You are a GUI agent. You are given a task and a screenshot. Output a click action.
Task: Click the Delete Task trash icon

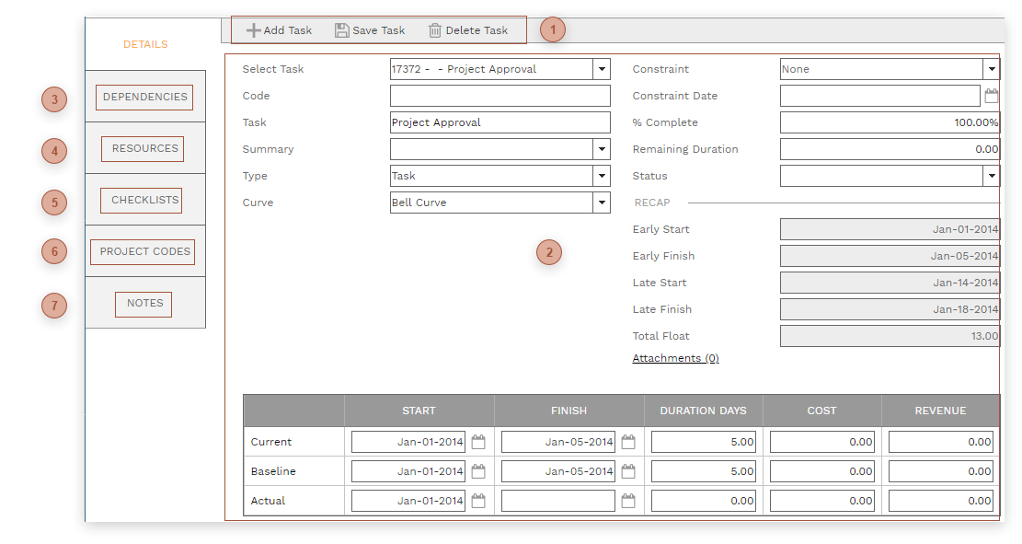[434, 29]
